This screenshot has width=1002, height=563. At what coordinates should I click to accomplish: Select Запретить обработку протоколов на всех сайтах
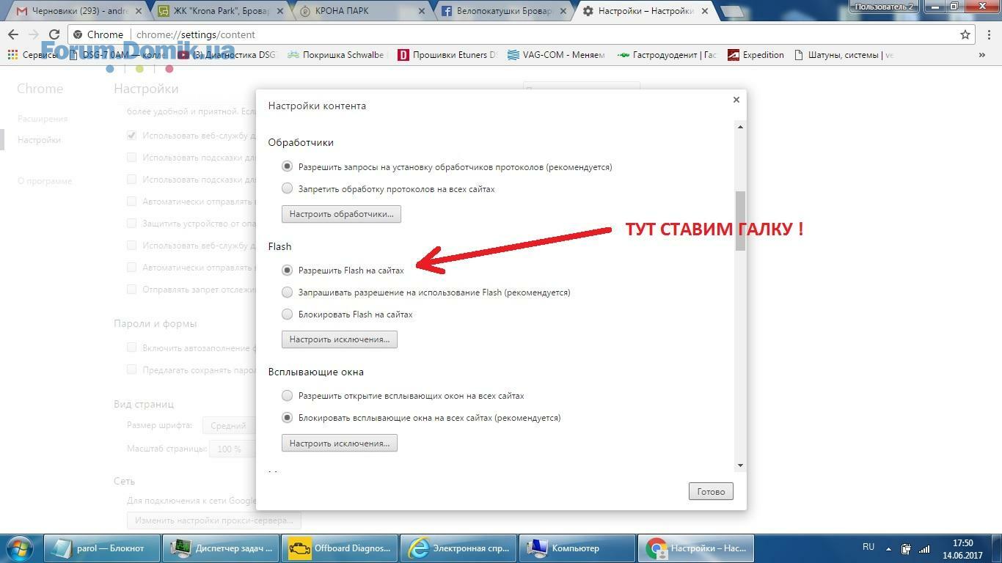(288, 188)
